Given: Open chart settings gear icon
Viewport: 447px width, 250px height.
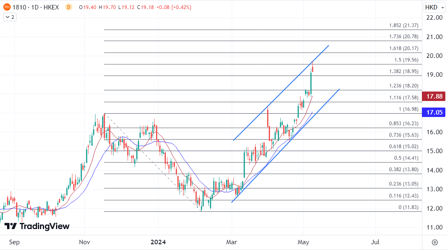Looking at the screenshot, I should click(x=435, y=242).
